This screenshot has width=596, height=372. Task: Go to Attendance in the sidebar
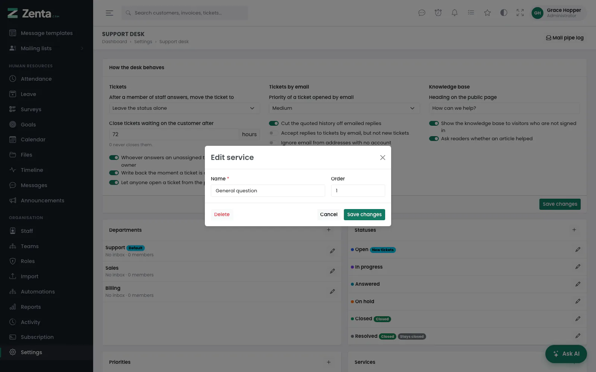[x=47, y=79]
